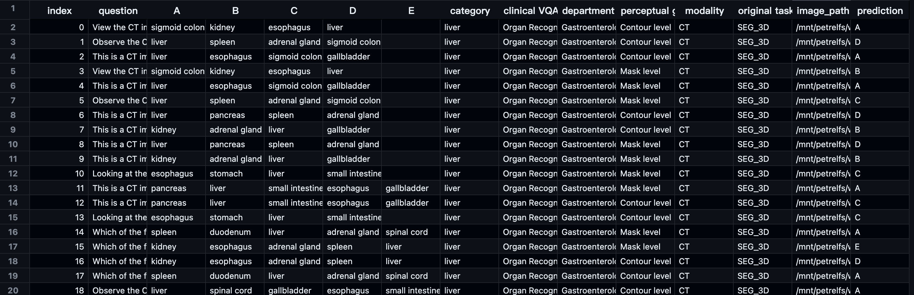Select 'Contour level' cell in row 2
Image resolution: width=914 pixels, height=295 pixels.
(645, 27)
